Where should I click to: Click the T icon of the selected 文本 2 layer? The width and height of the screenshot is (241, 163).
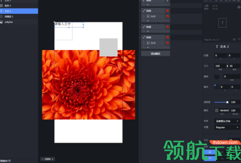pyautogui.click(x=1, y=11)
